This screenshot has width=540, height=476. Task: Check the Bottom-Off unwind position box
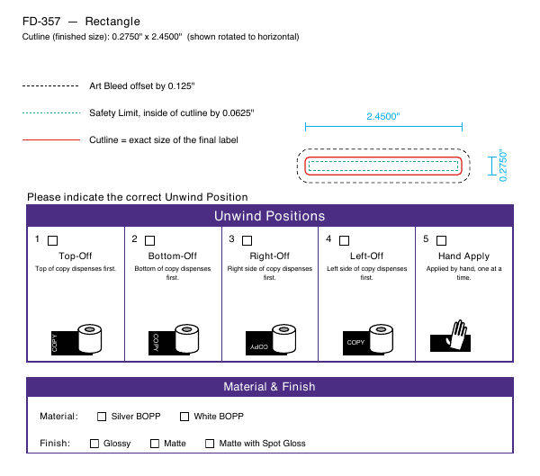(149, 240)
